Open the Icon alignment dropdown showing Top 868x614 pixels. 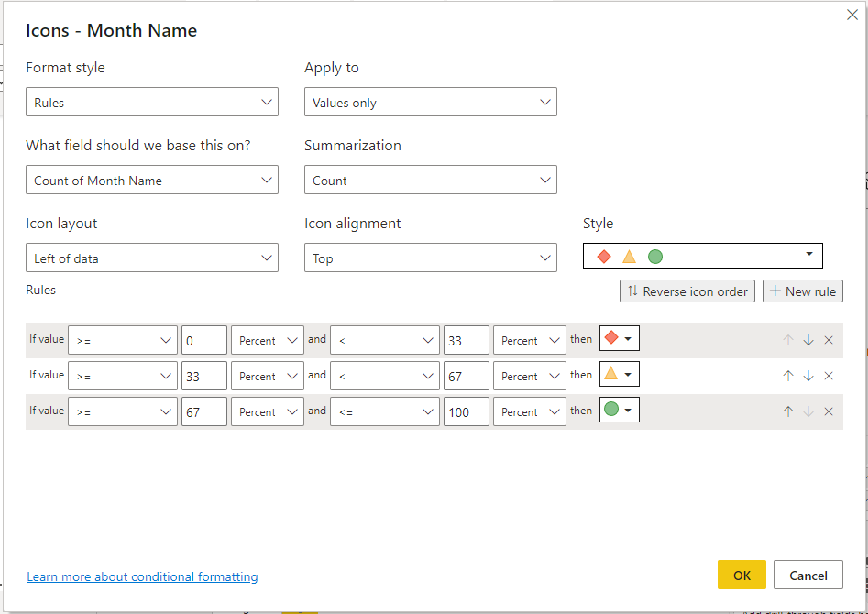pos(430,258)
